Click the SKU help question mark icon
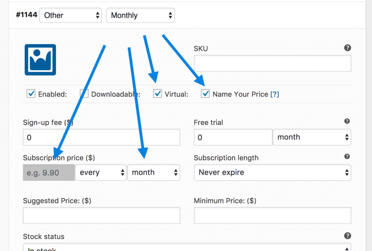Image resolution: width=372 pixels, height=251 pixels. 347,48
